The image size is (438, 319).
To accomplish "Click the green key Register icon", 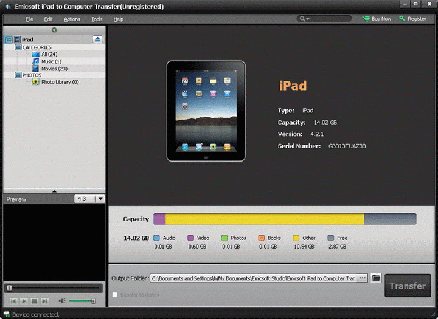I will coord(402,19).
